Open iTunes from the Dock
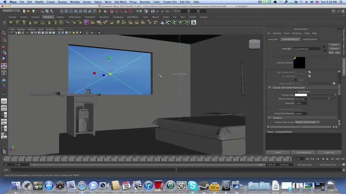Image resolution: width=346 pixels, height=194 pixels. [x=148, y=186]
